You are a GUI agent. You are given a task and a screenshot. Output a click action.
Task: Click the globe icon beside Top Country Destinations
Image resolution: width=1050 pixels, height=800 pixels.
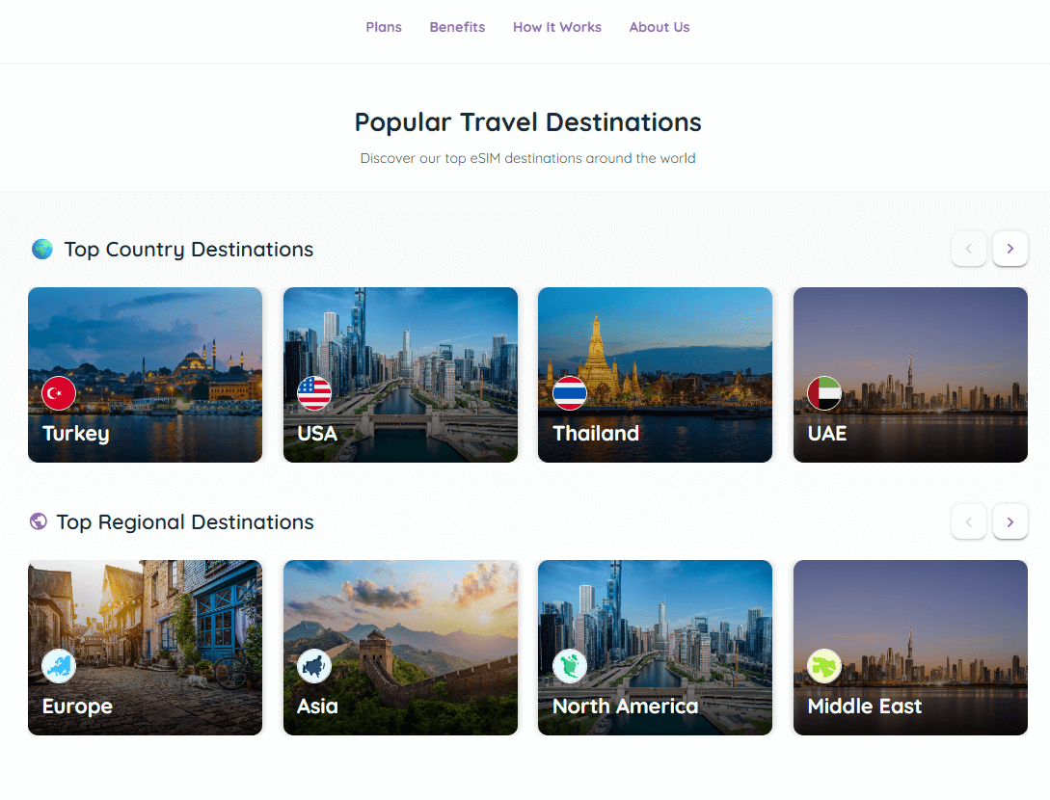coord(42,250)
